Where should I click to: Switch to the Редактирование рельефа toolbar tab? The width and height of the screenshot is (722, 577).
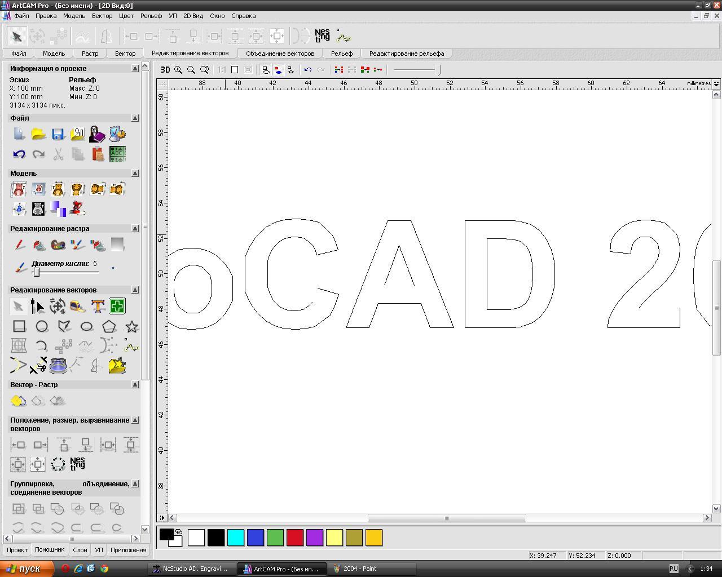[407, 54]
